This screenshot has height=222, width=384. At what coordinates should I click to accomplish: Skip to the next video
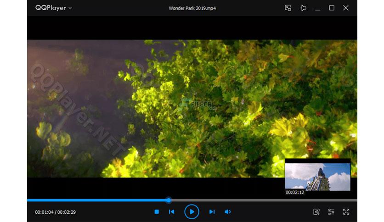coord(212,212)
